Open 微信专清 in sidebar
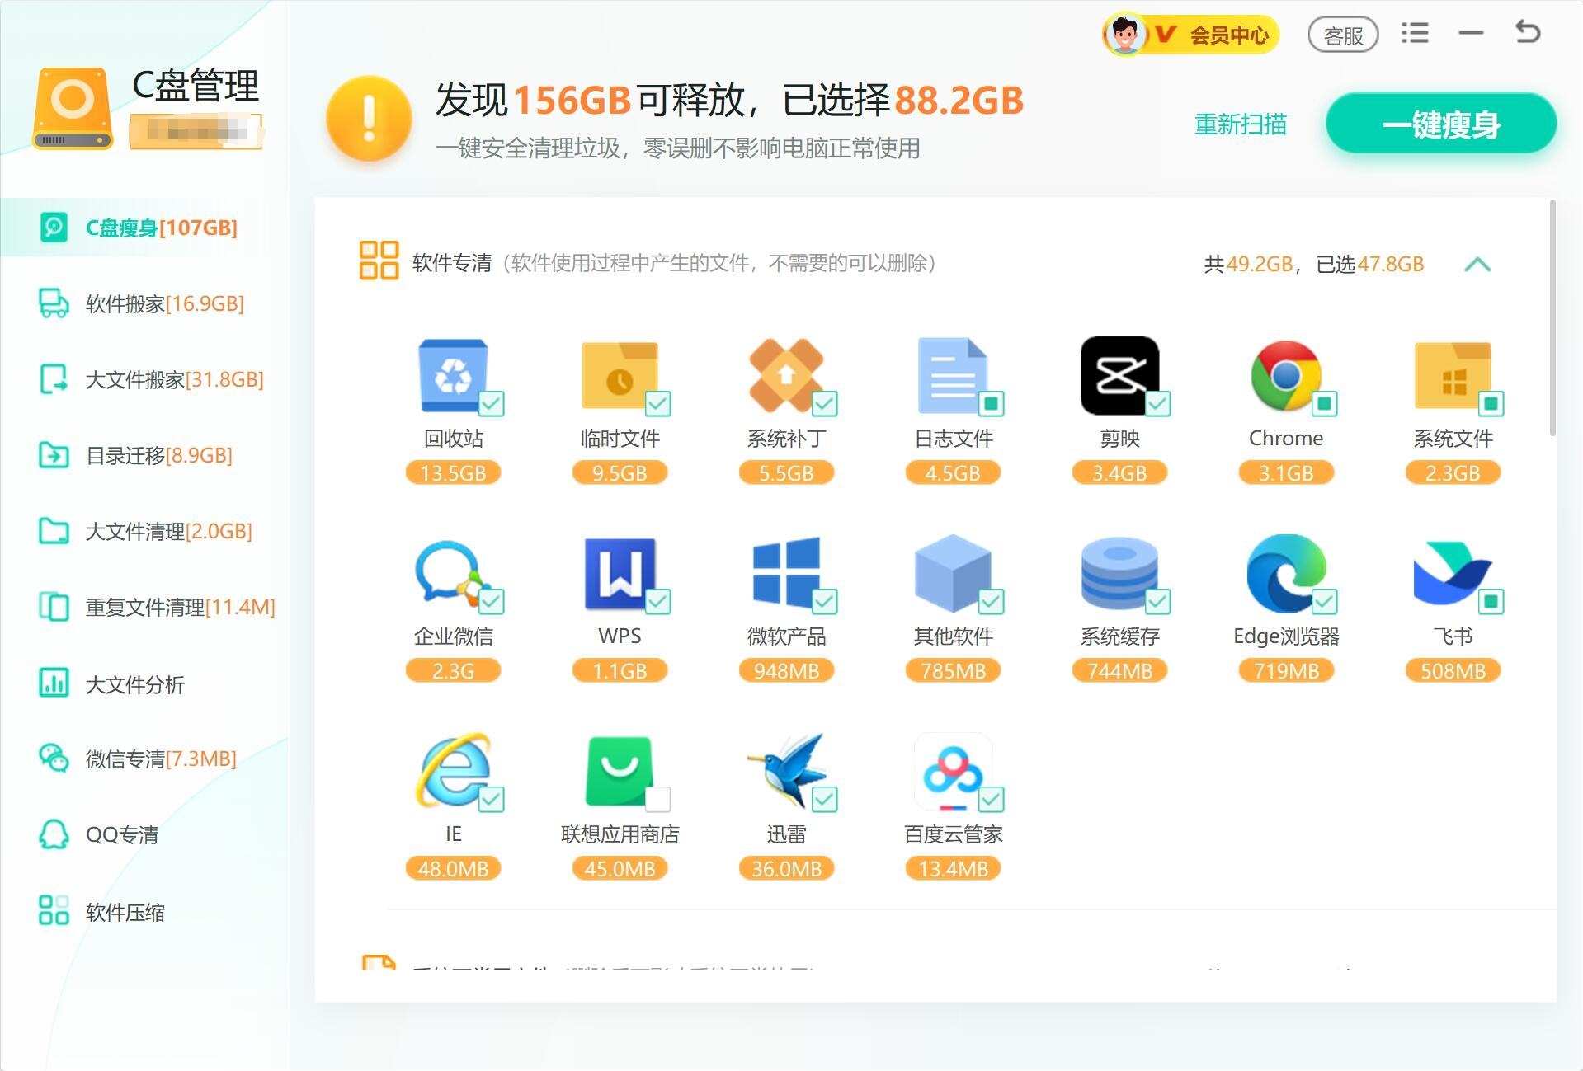 pyautogui.click(x=145, y=759)
